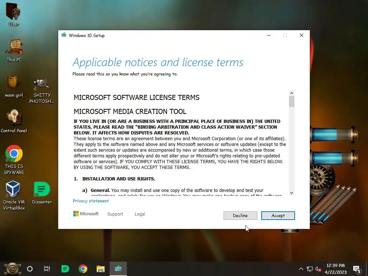Open Chrome from the taskbar

pos(83,269)
